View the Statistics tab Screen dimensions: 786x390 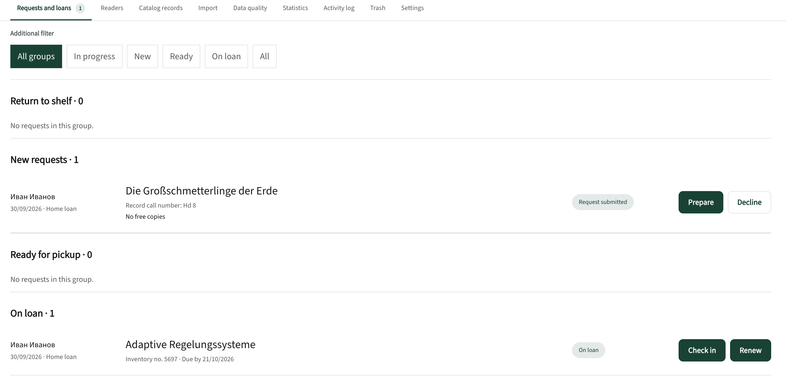tap(295, 8)
